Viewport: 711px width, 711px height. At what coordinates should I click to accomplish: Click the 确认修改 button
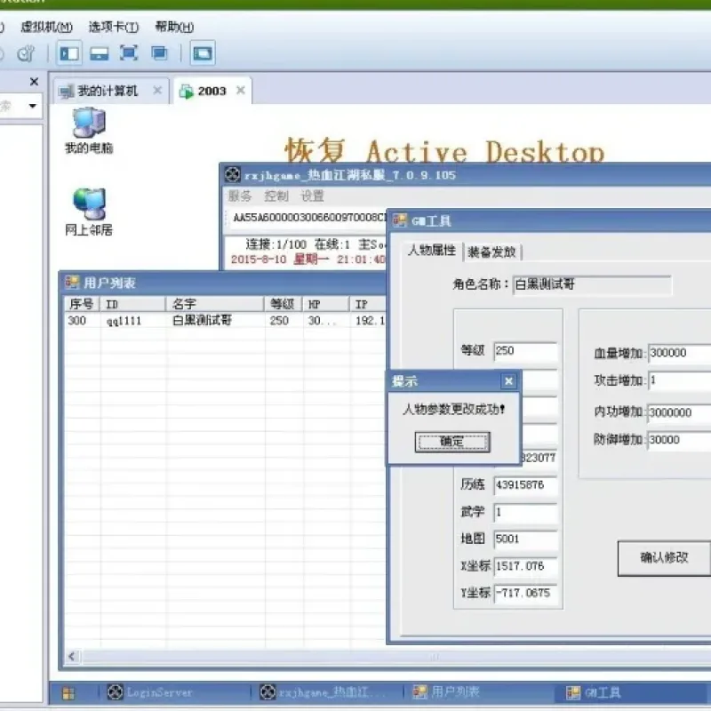(664, 558)
